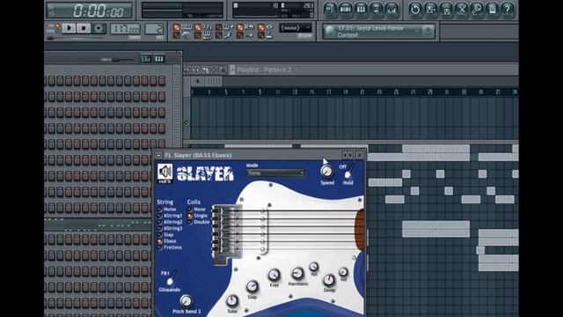Open the step sequencer toolbar icon
This screenshot has width=563, height=317.
pos(346,10)
